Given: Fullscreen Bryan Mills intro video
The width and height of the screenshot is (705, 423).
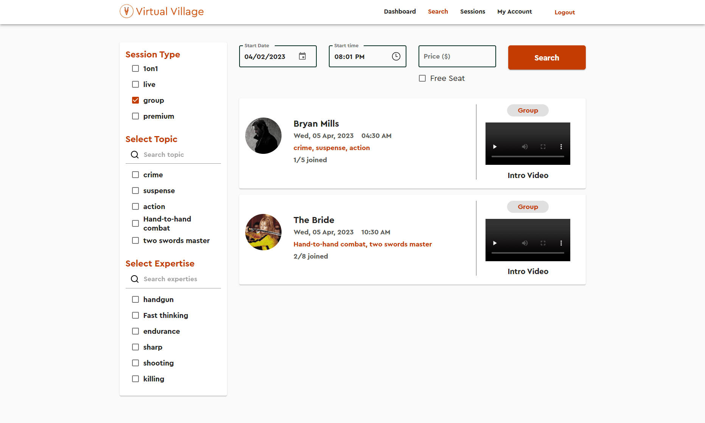Looking at the screenshot, I should (543, 147).
